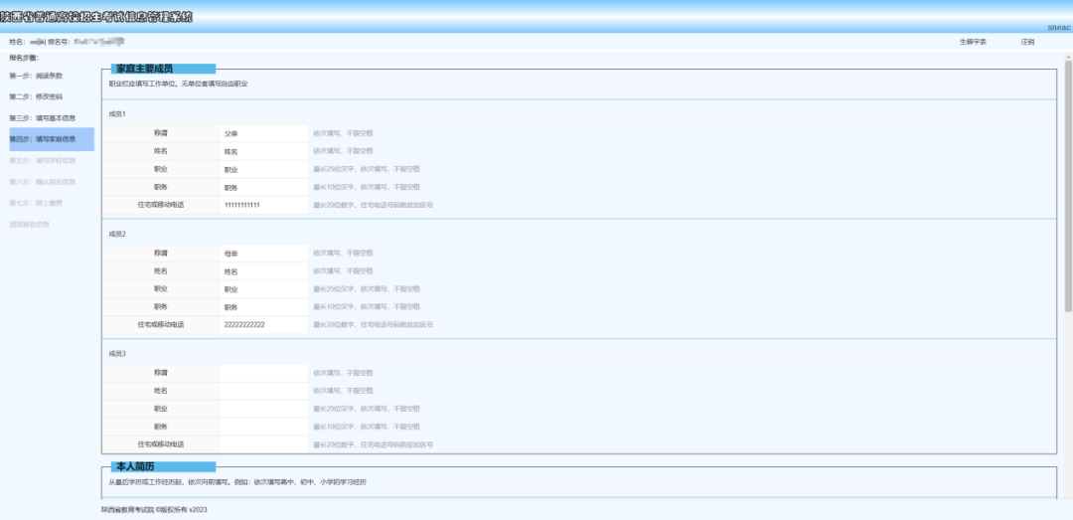Open the 生僻字表 link

(973, 42)
